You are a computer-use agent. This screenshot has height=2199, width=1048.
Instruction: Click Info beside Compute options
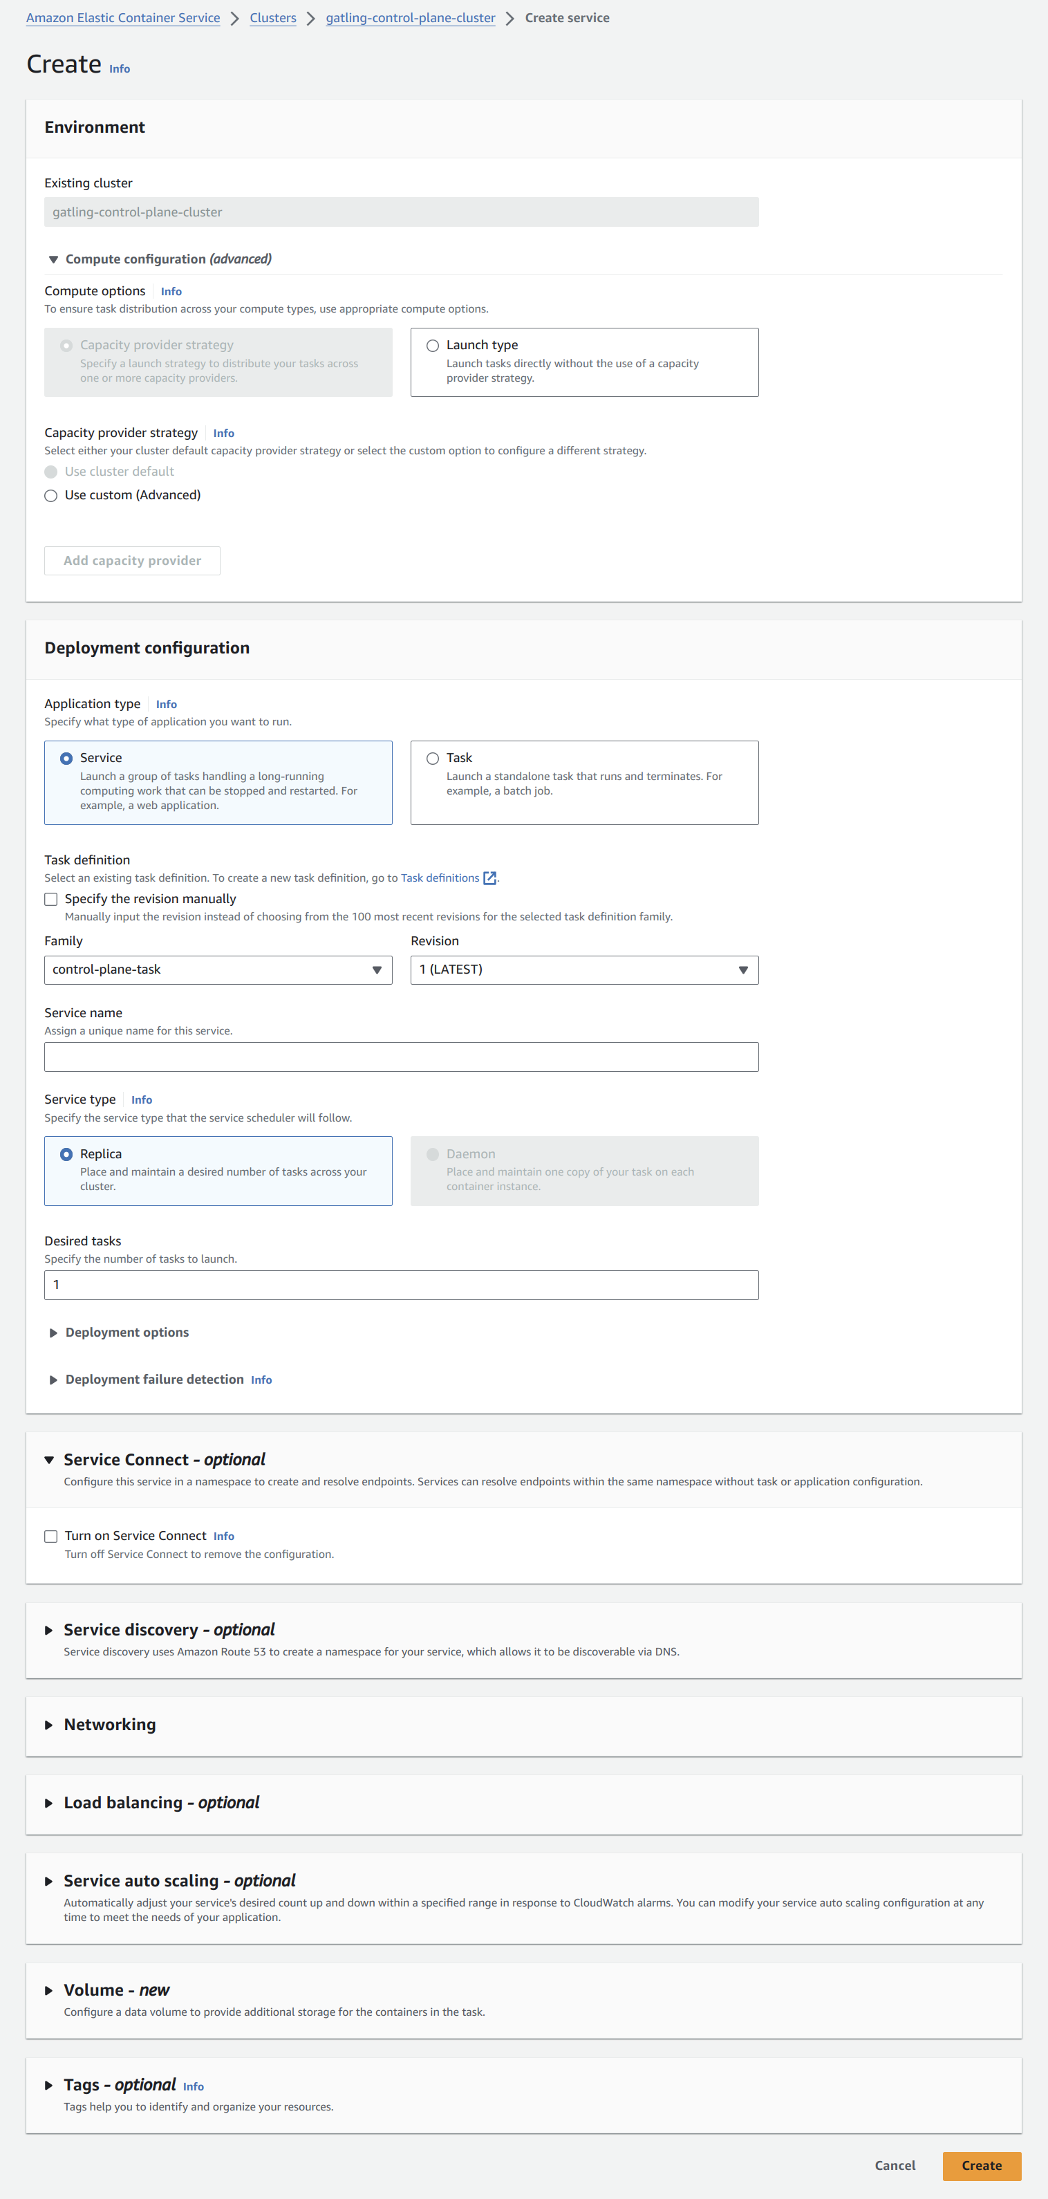[171, 291]
